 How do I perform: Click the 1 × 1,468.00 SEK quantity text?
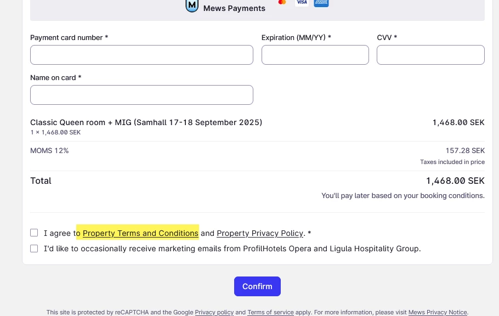55,133
